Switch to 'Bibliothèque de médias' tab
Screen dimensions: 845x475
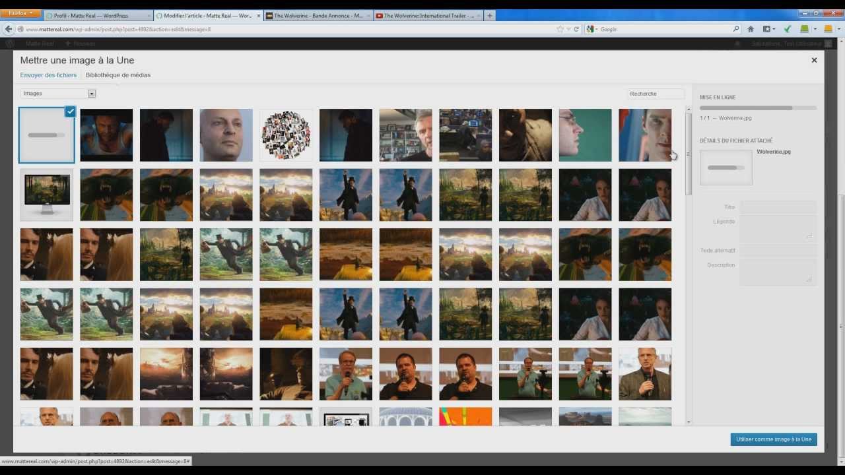point(118,75)
